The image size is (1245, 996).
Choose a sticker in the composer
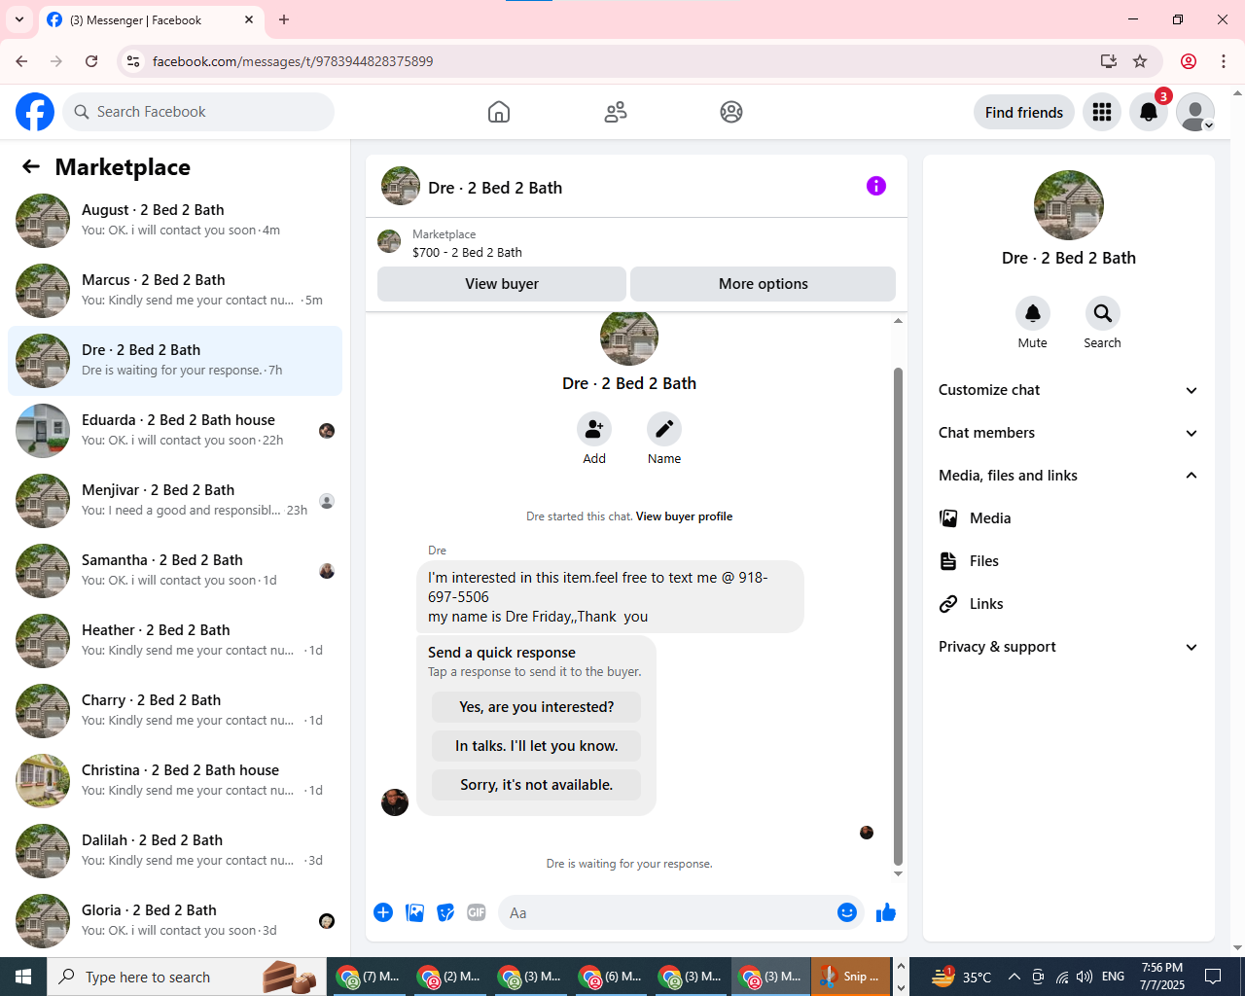445,912
